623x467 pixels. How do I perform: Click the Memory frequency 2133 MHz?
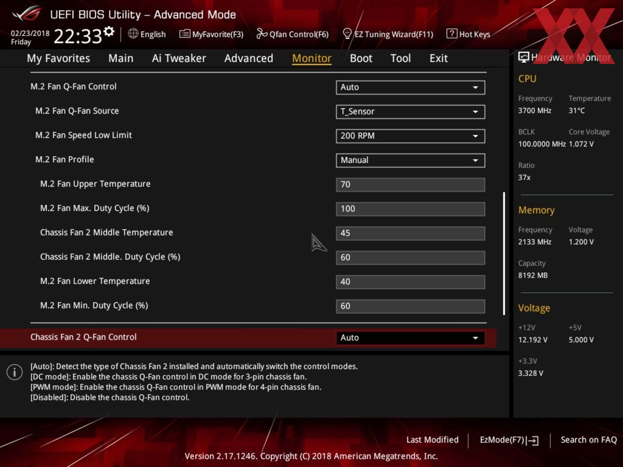click(x=535, y=242)
